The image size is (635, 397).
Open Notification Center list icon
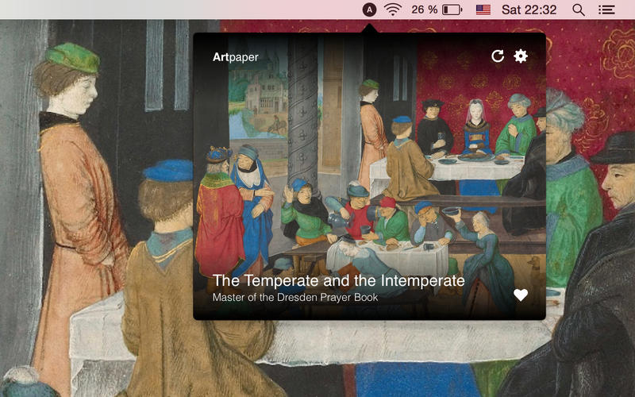606,10
